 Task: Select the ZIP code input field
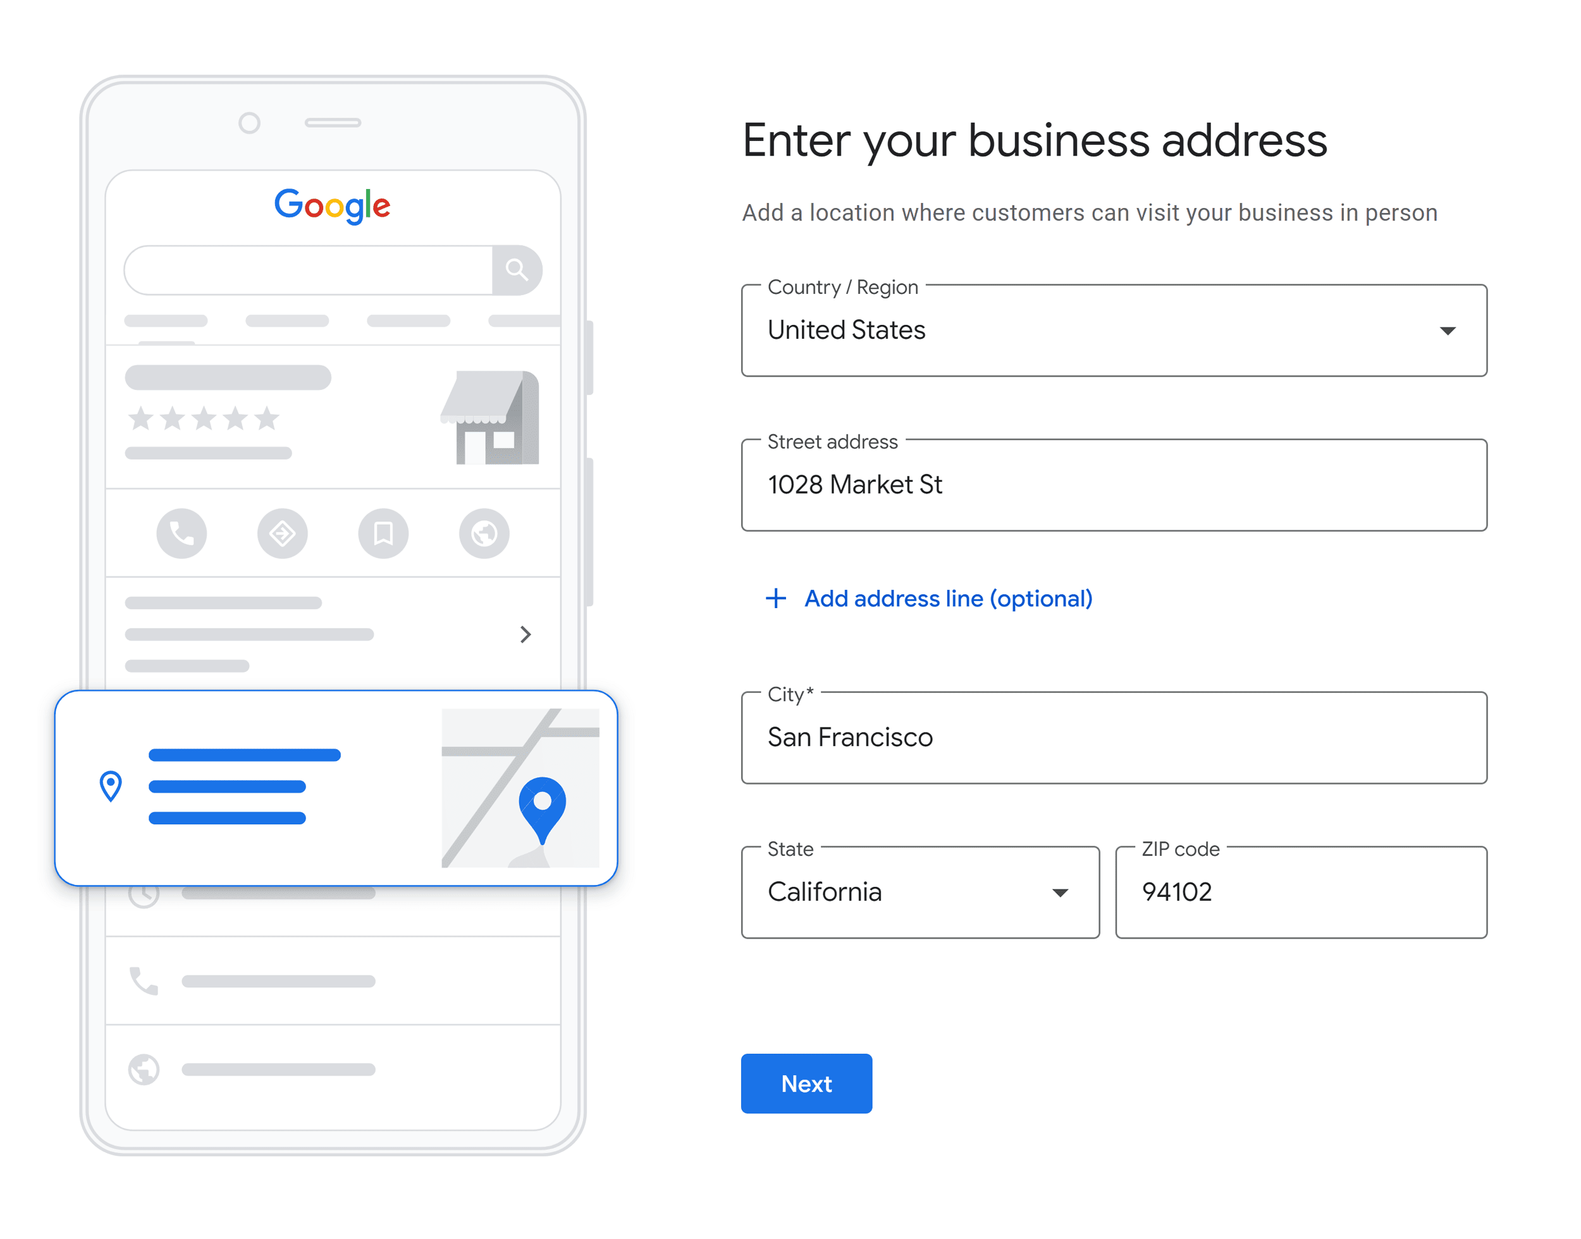1301,891
